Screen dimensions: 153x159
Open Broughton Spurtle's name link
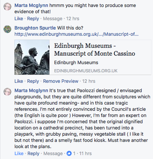pos(35,28)
